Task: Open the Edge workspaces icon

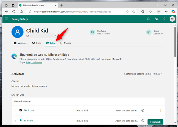Action: tap(6, 5)
